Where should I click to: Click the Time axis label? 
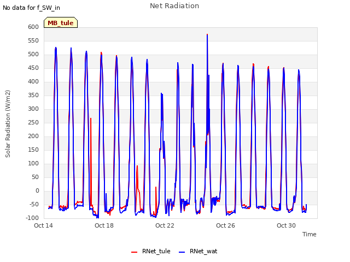(310, 234)
